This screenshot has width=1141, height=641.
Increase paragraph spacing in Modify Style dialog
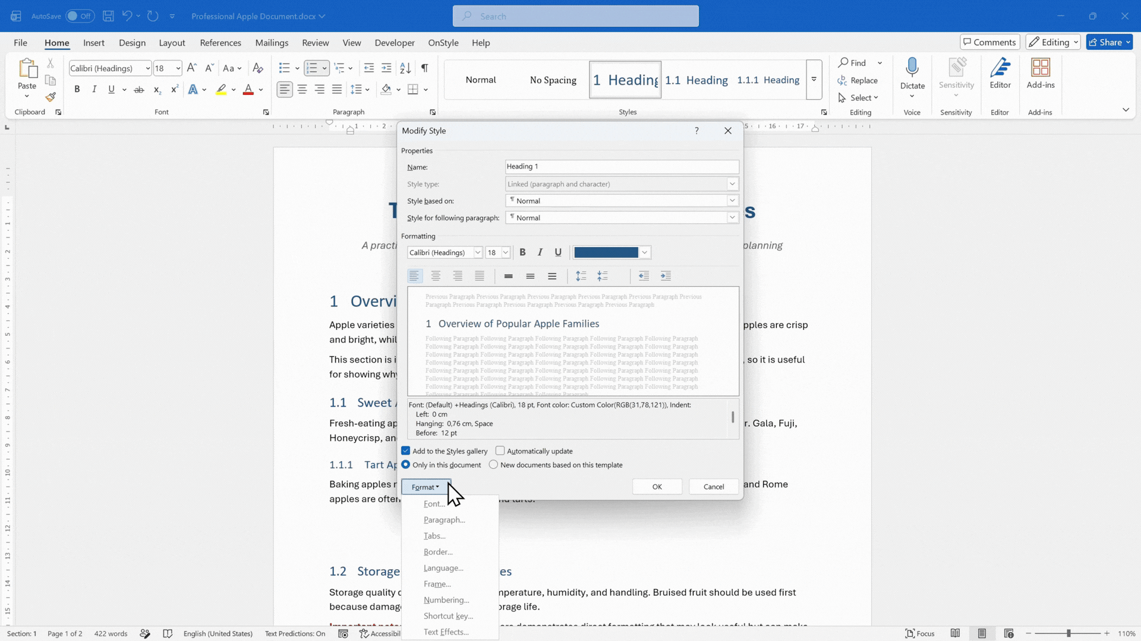pos(581,276)
